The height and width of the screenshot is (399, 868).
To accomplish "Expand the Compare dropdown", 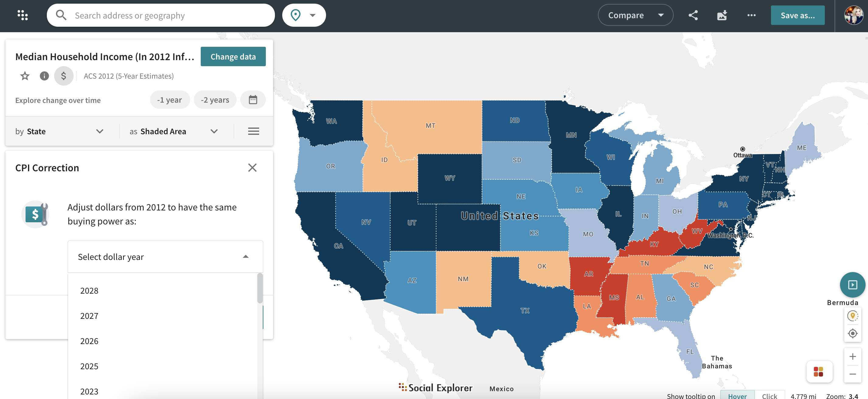I will (x=636, y=15).
